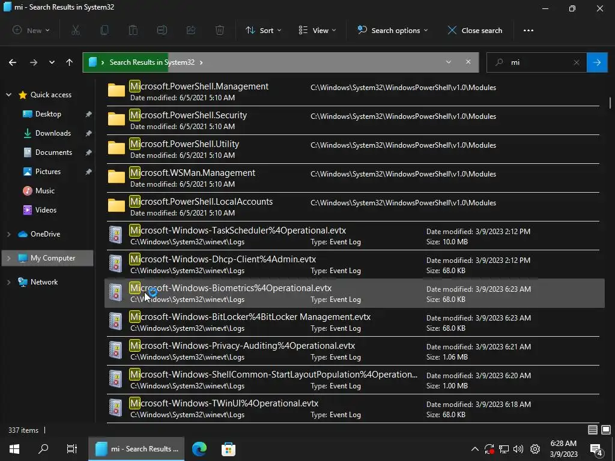Switch to details view icon in status bar

coord(593,430)
